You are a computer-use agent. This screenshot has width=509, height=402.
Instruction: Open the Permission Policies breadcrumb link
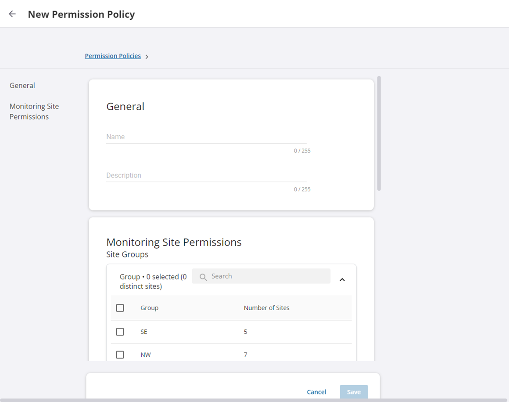pos(113,56)
